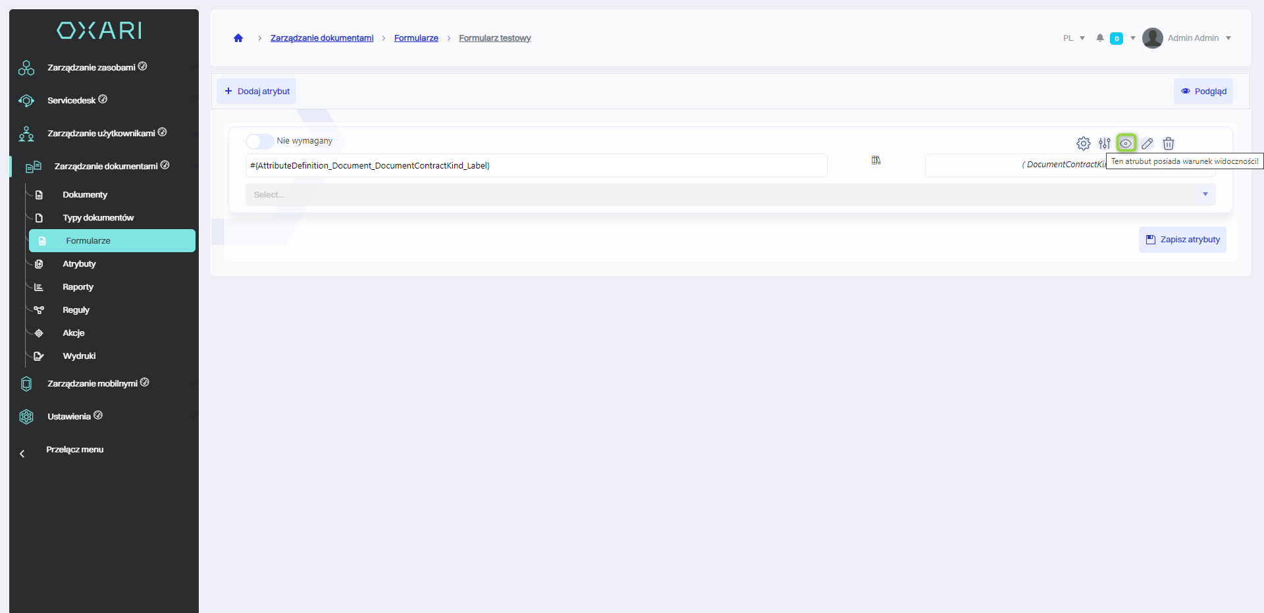Open notifications bell icon
1264x613 pixels.
(1099, 38)
